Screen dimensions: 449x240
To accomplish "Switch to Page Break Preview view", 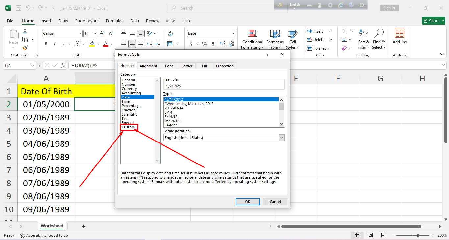I will [383, 235].
